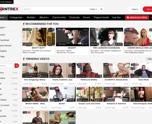Screen dimensions: 152x124
Task: Open the Top Rated sidebar link
Action: coord(5,40)
